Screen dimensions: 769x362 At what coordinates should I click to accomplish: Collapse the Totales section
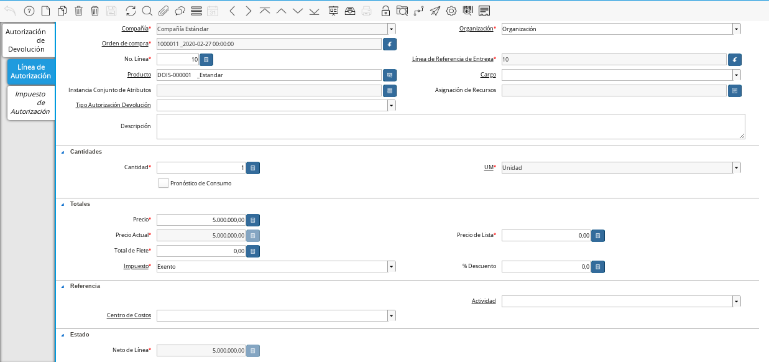pos(62,204)
